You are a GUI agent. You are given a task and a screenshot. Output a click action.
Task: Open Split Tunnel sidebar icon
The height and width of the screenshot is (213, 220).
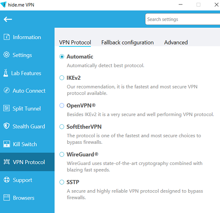(x=7, y=108)
